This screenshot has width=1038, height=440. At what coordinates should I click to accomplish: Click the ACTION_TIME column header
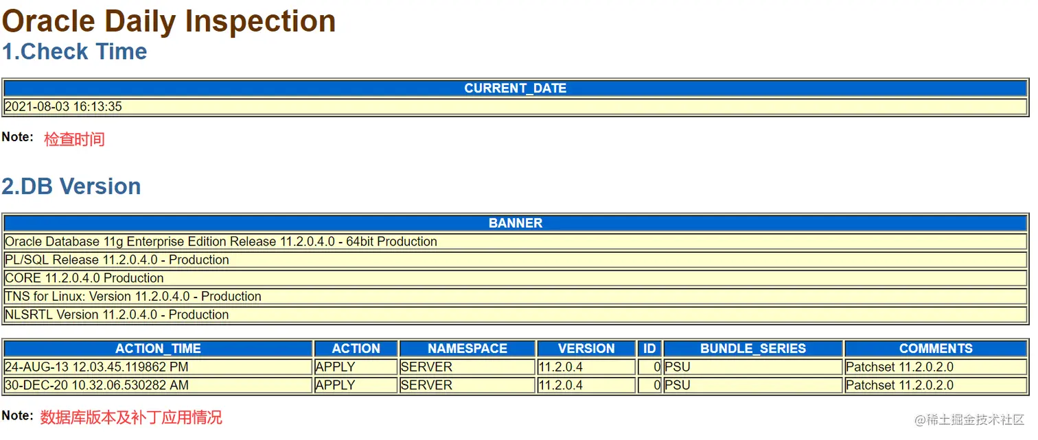tap(158, 349)
